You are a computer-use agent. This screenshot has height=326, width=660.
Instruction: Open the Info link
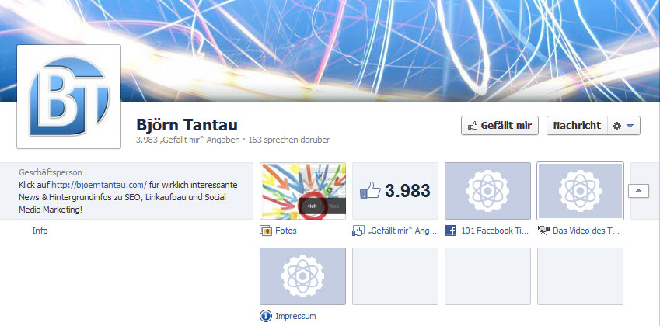(x=40, y=231)
